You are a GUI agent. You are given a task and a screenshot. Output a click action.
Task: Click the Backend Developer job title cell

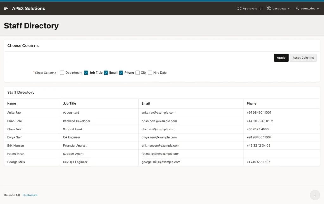(99, 121)
